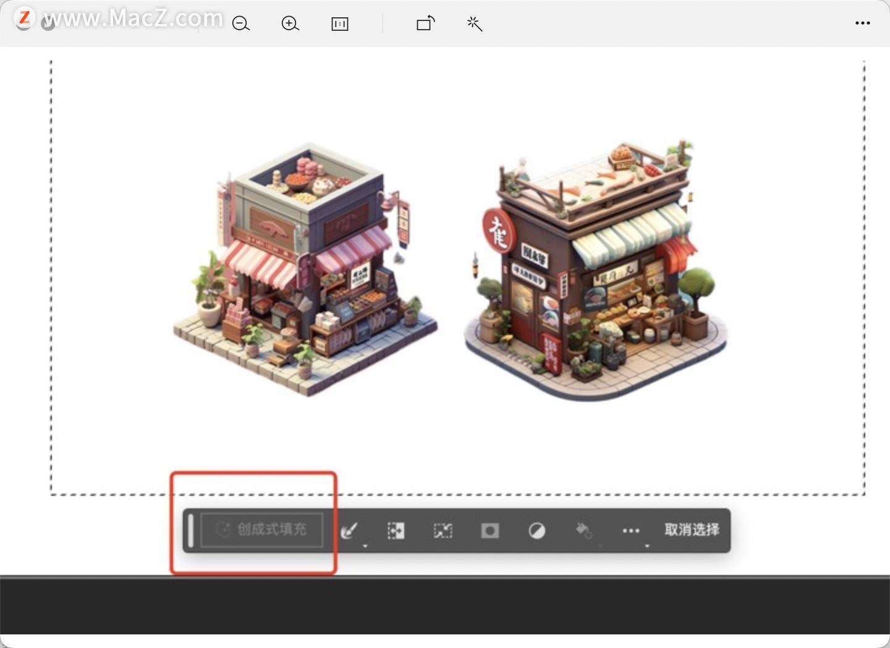The height and width of the screenshot is (648, 890).
Task: Select the Zoom In magnifier icon
Action: 290,23
